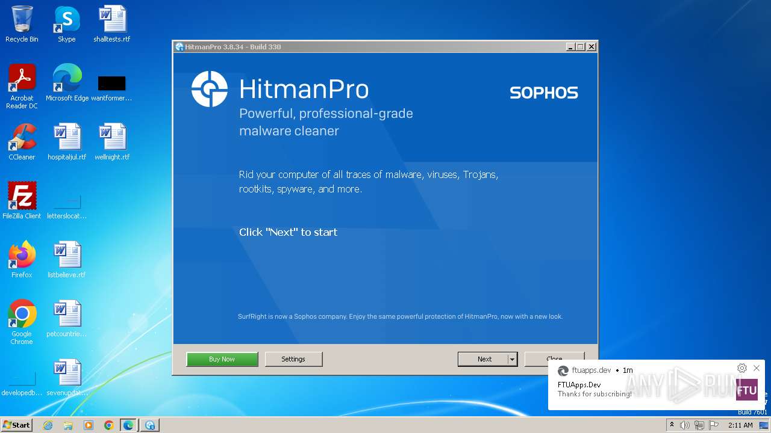This screenshot has width=771, height=433.
Task: Click the 'Click "Next" to start' text
Action: click(288, 232)
